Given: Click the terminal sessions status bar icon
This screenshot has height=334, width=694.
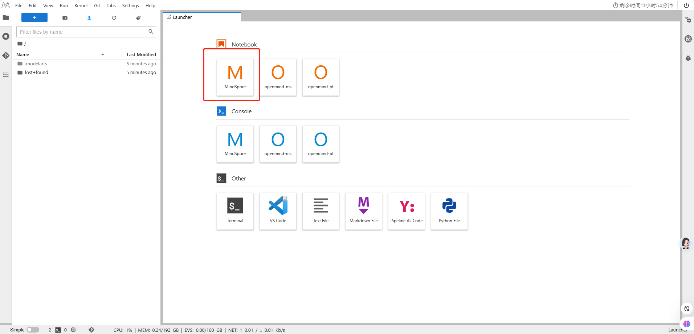Looking at the screenshot, I should coord(58,330).
